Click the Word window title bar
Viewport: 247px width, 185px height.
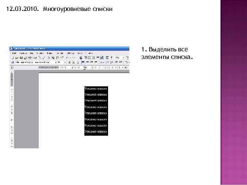(69, 48)
